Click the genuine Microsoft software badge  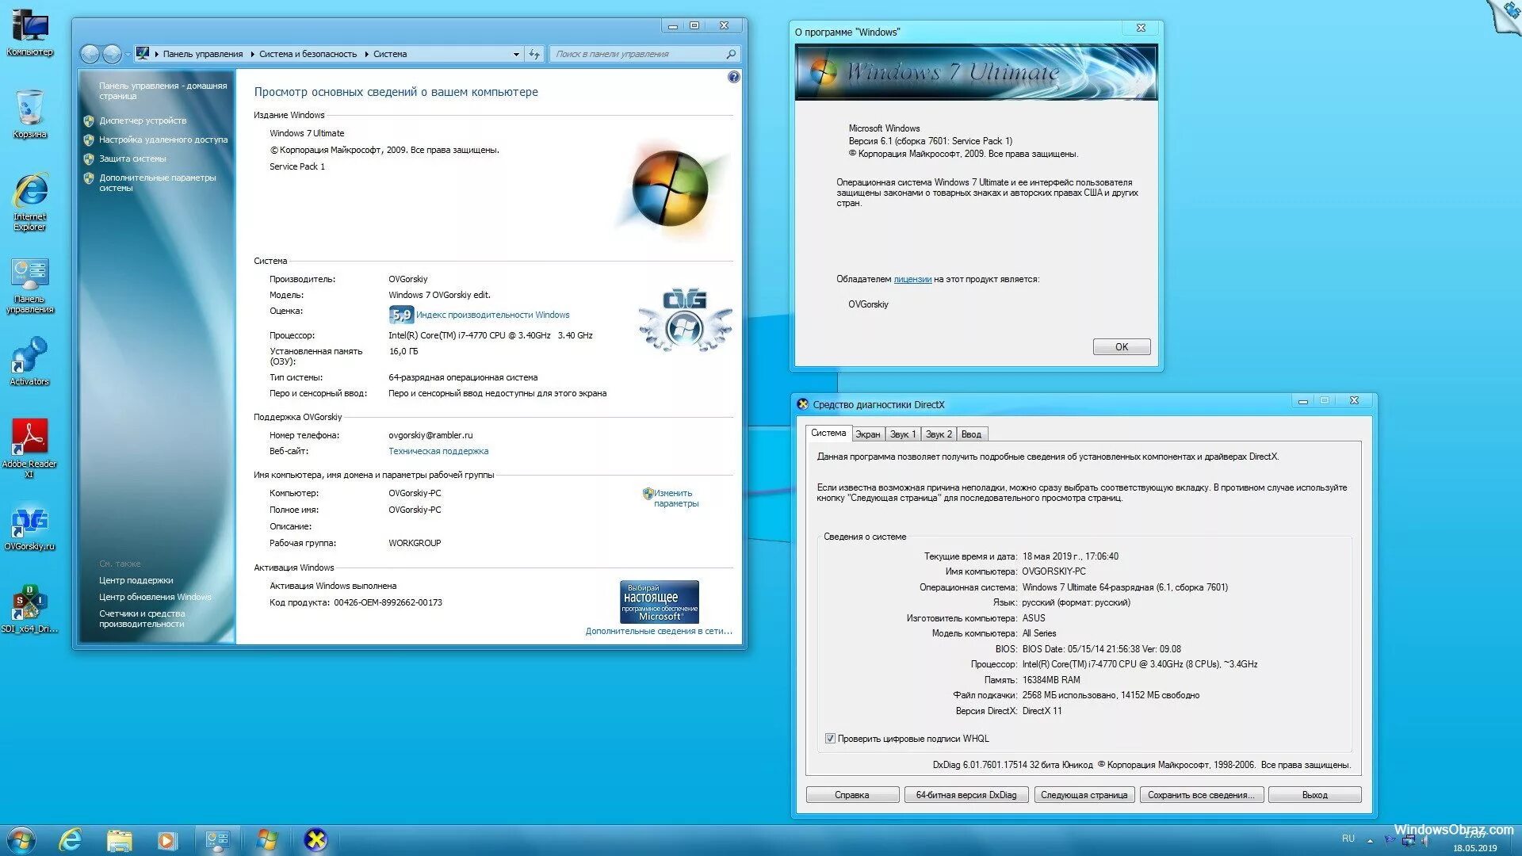(x=660, y=602)
